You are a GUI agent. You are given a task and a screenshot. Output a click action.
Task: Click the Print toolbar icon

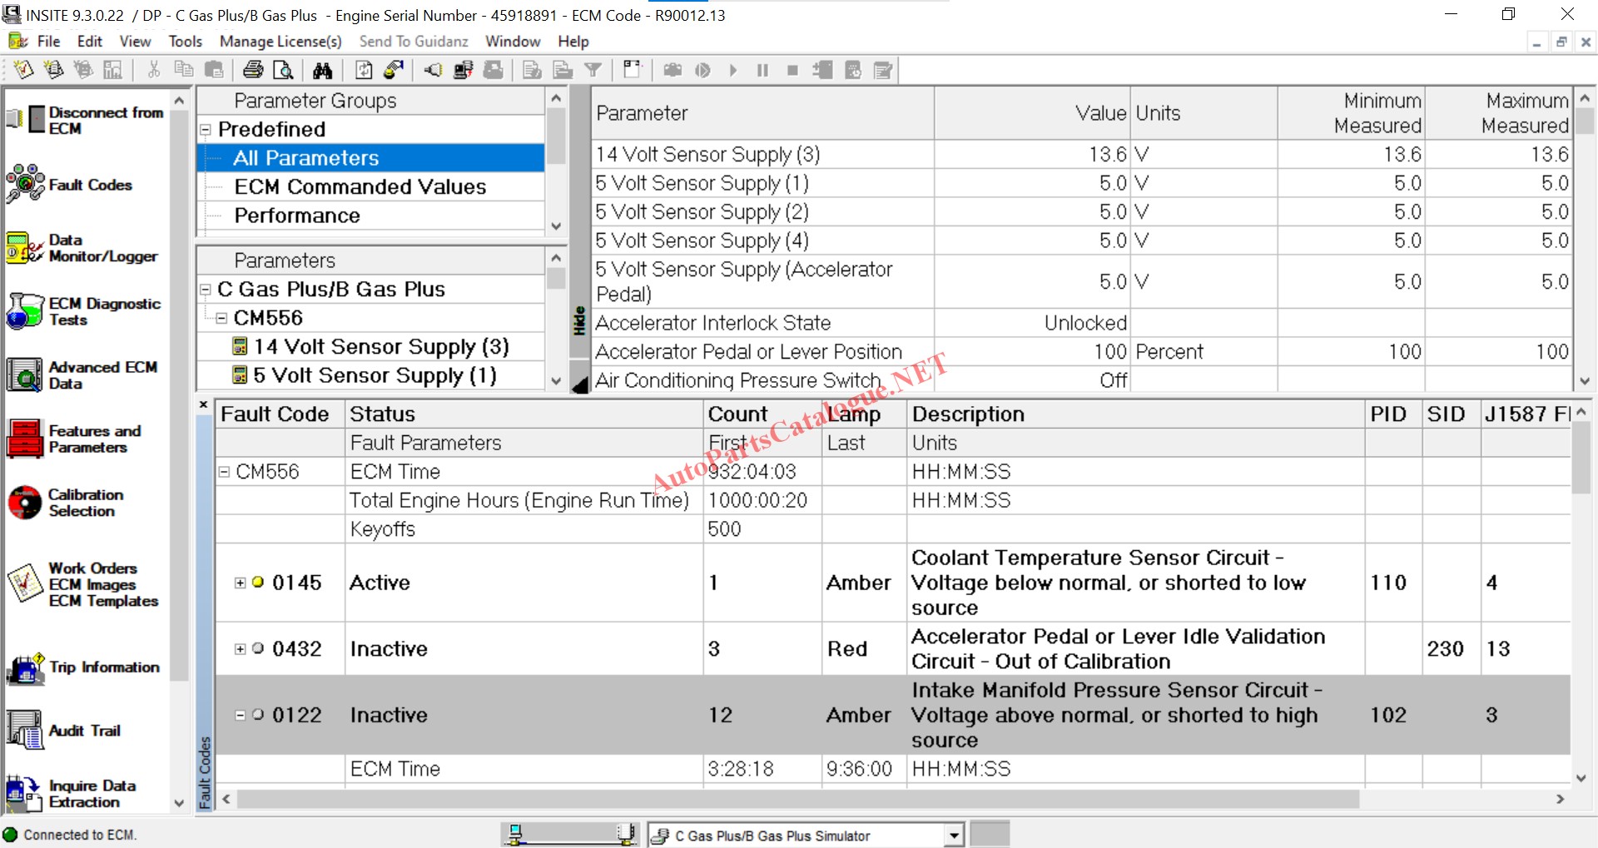(253, 71)
